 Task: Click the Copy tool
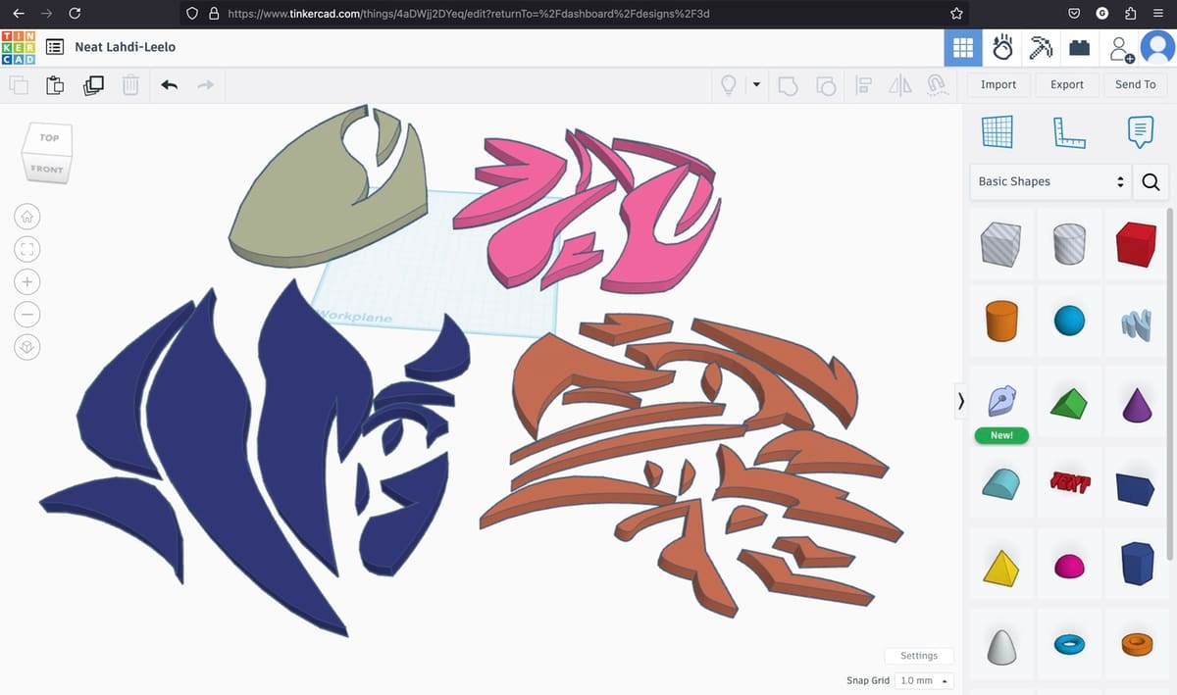[19, 85]
